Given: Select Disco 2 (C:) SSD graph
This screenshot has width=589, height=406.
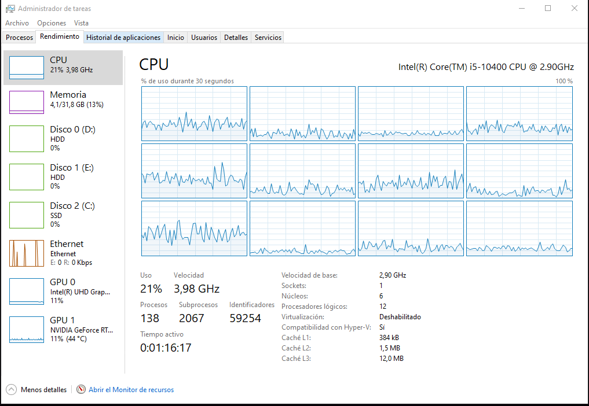Looking at the screenshot, I should tap(27, 215).
